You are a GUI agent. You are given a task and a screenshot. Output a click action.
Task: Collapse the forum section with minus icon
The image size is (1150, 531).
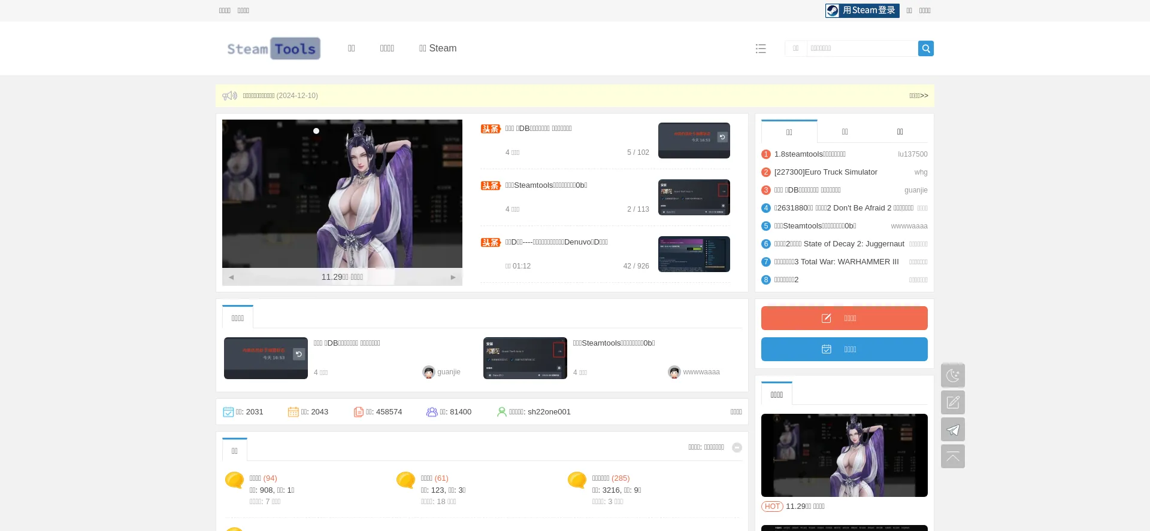pyautogui.click(x=737, y=448)
